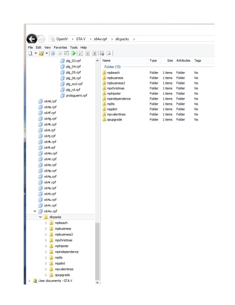Expand mpbeach in the tree

click(x=46, y=223)
